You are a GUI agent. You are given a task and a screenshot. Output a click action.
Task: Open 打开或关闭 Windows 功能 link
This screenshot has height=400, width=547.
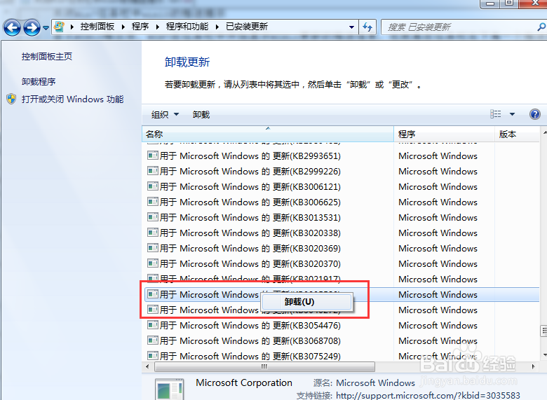(72, 99)
